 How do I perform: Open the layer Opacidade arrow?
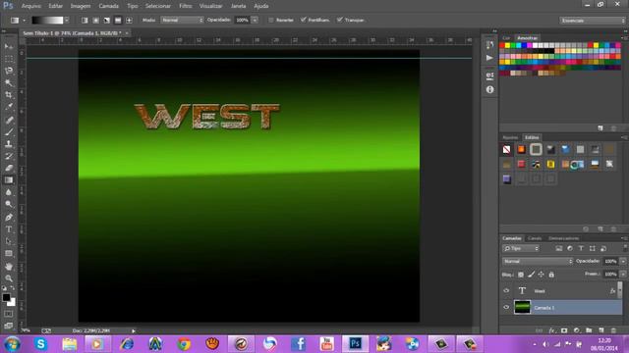tap(623, 262)
